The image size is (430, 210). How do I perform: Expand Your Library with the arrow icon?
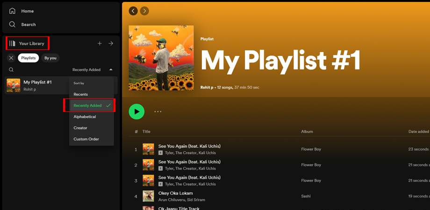111,43
